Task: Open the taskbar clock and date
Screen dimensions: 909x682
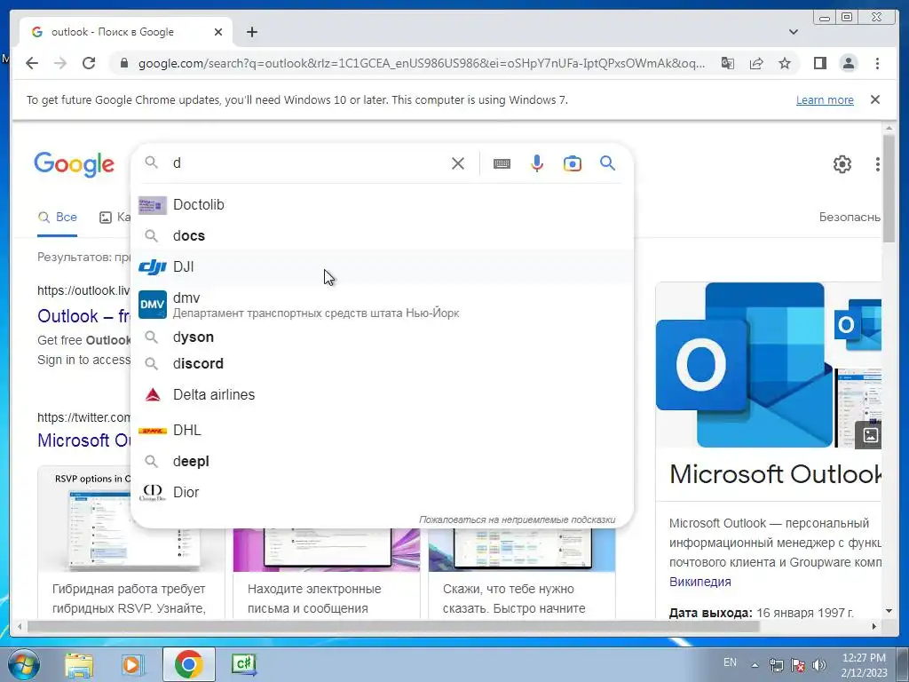Action: click(x=865, y=665)
